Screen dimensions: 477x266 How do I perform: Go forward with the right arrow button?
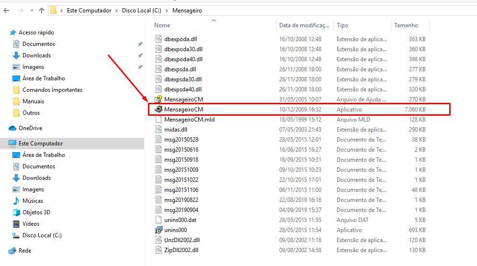pyautogui.click(x=21, y=11)
